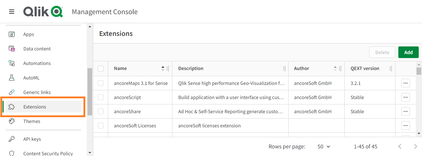Click the Qlik logo

click(x=43, y=12)
